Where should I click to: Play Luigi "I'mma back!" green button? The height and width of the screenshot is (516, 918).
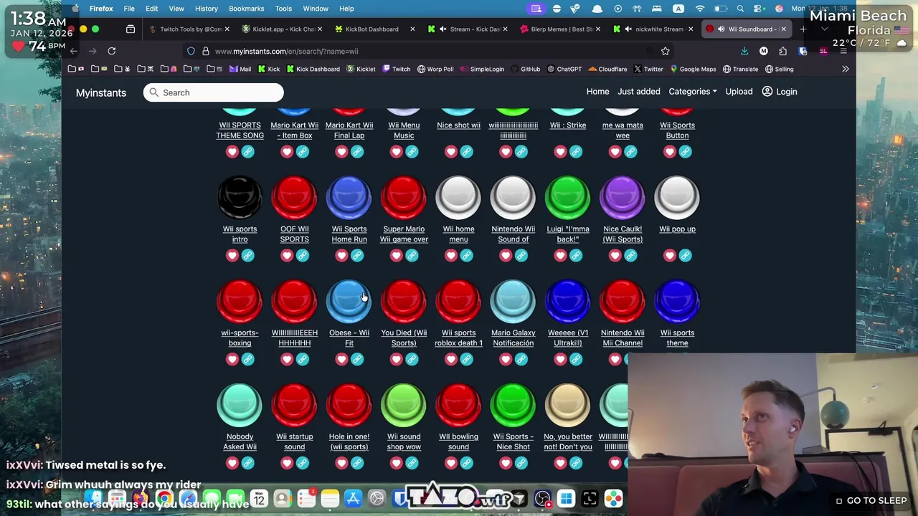click(x=567, y=197)
